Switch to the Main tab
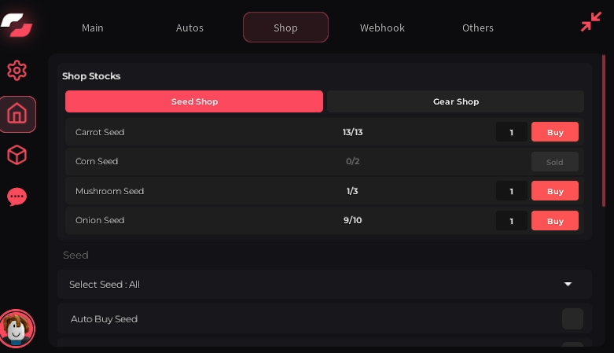Image resolution: width=614 pixels, height=353 pixels. [93, 28]
